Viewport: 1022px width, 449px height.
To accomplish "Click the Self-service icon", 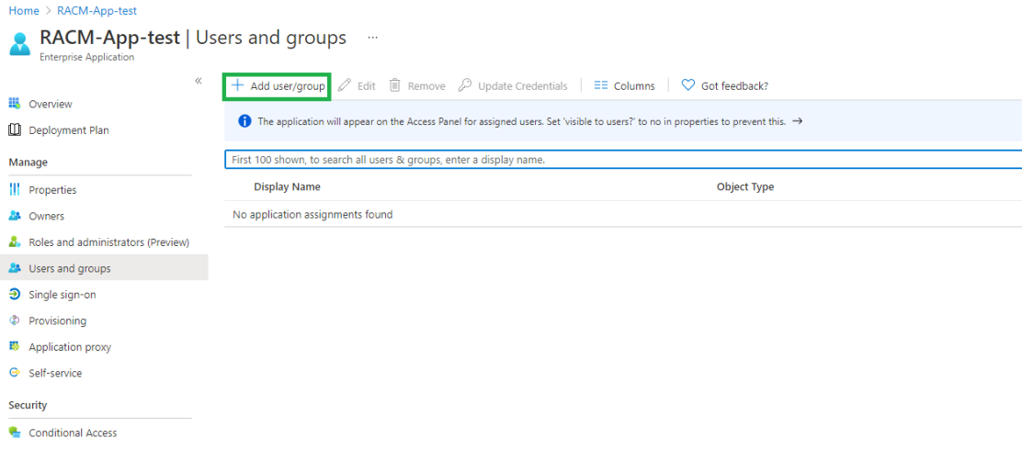I will (15, 373).
